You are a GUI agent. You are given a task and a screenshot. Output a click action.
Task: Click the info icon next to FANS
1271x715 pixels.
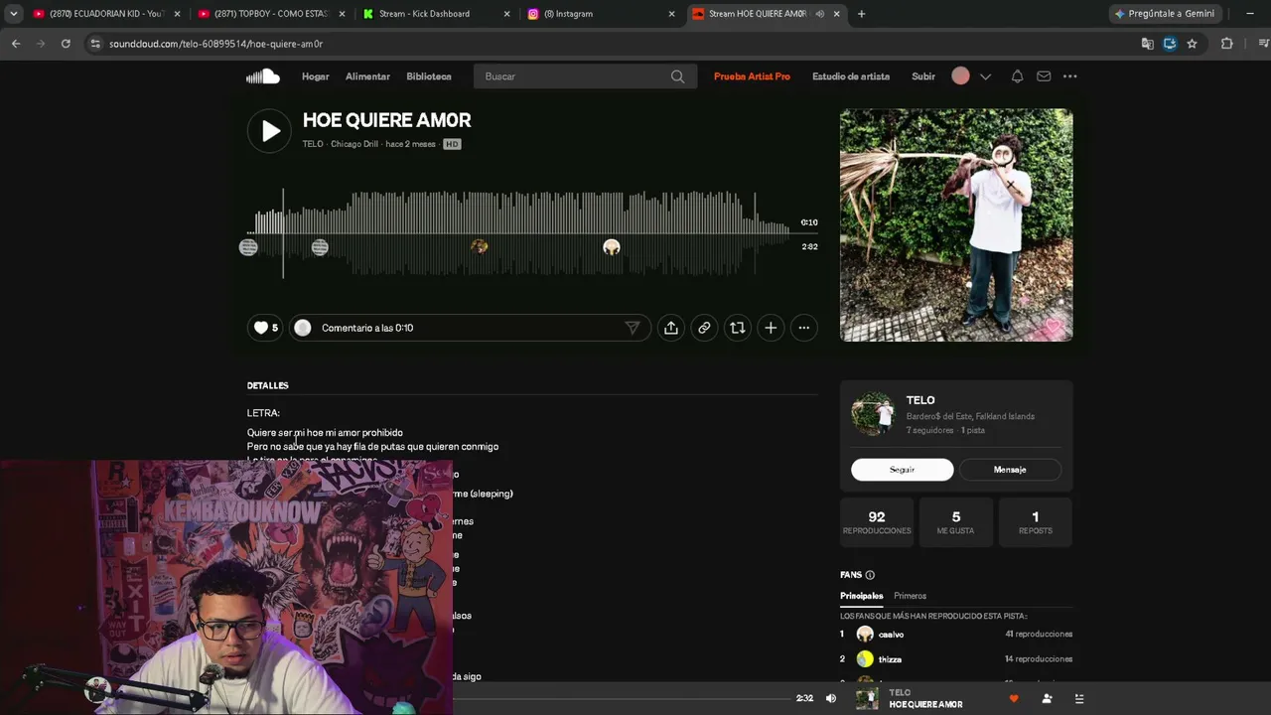(870, 575)
